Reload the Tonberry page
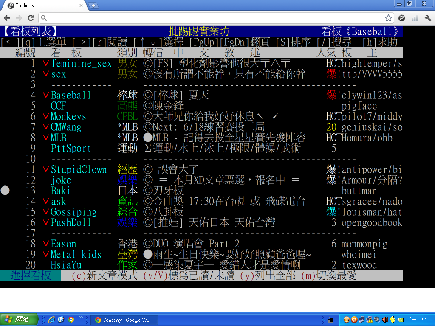Viewport: 435px width, 326px height. click(x=31, y=18)
